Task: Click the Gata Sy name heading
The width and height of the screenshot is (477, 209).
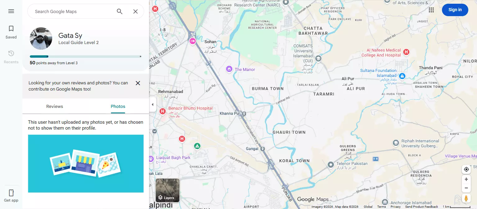Action: click(x=70, y=36)
